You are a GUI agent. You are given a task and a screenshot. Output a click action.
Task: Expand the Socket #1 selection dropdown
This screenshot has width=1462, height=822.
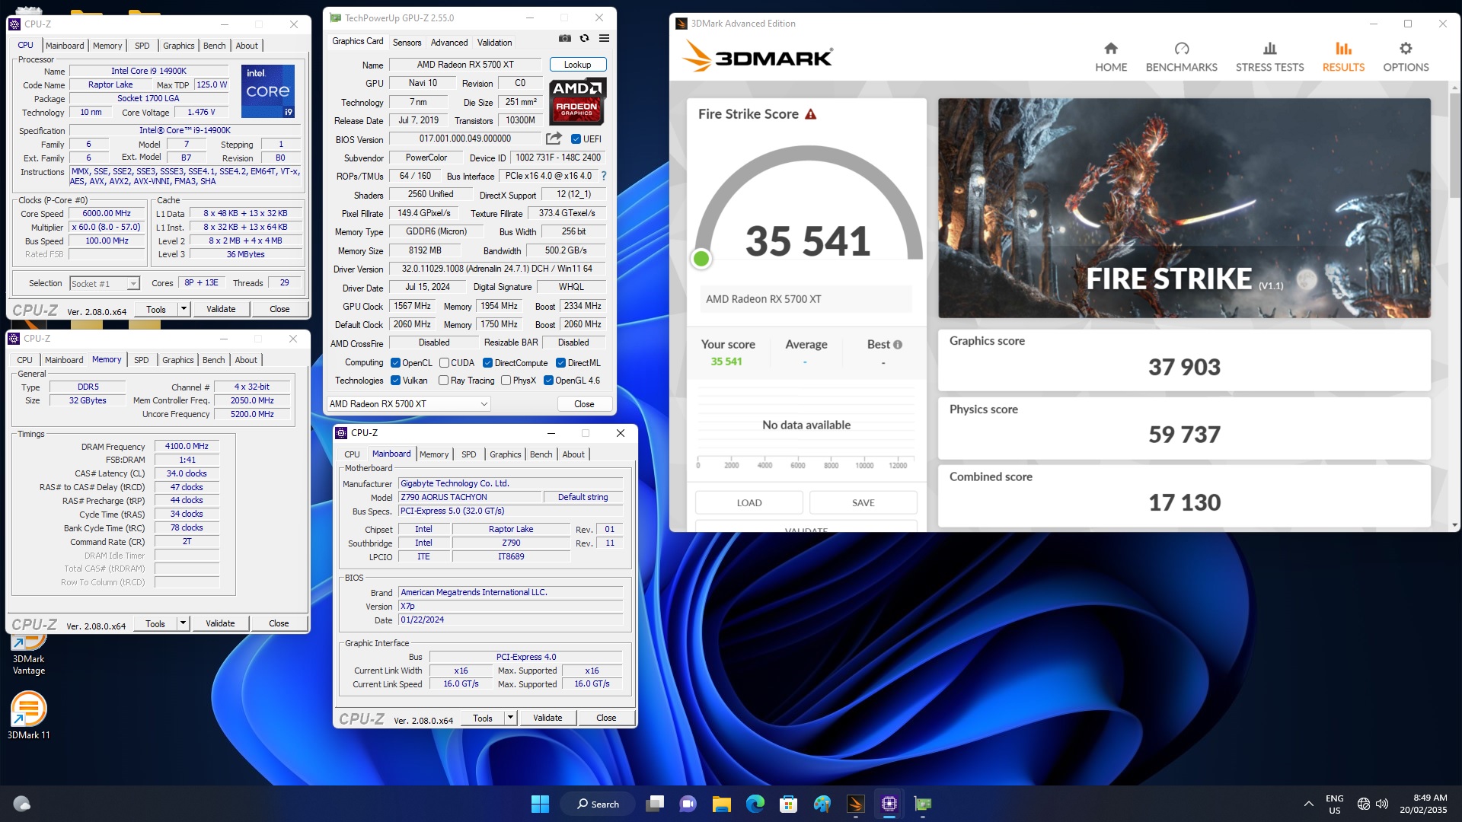(132, 284)
